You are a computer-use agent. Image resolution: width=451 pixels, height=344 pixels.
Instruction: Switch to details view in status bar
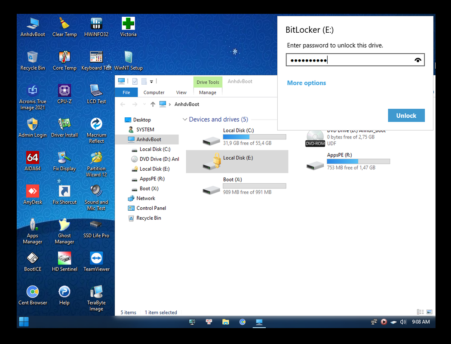(420, 312)
